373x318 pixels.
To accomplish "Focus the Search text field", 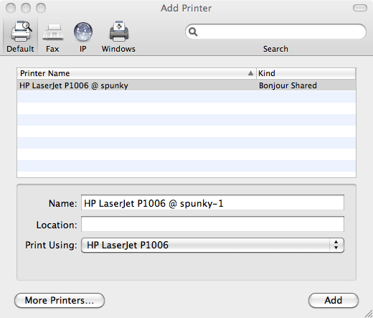I will [x=275, y=32].
